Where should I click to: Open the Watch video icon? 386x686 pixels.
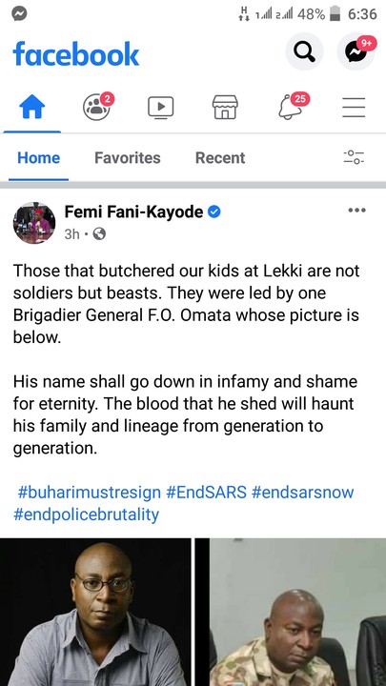click(161, 107)
